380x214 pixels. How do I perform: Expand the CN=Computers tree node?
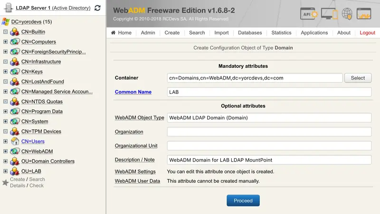coord(5,42)
